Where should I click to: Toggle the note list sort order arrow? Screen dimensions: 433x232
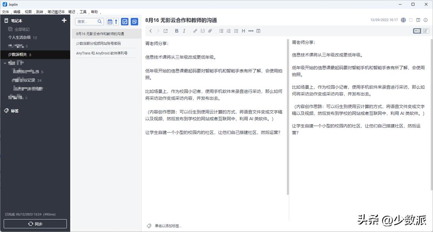pos(117,22)
